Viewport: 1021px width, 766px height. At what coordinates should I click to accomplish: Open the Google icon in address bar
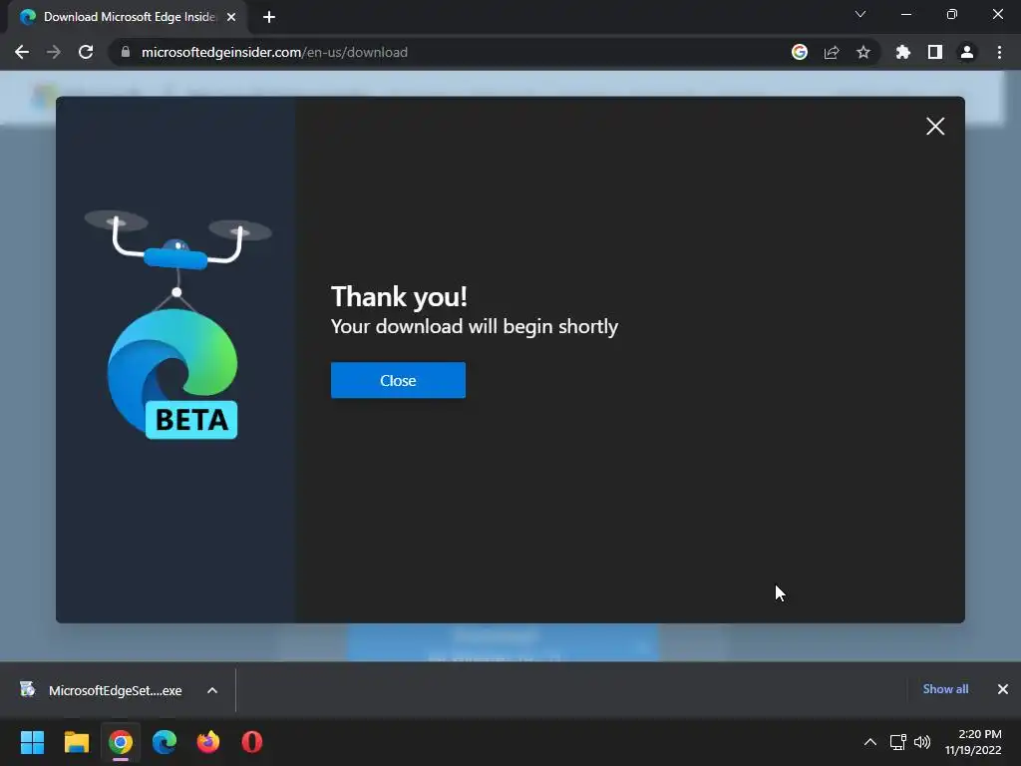point(800,52)
